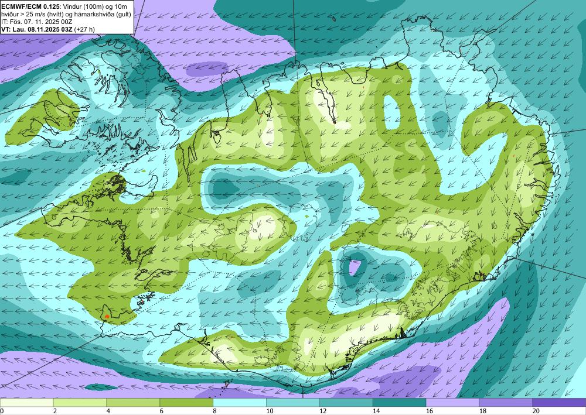Screen dimensions: 586x415
Task: Click the legend value "12"
Action: 323,411
